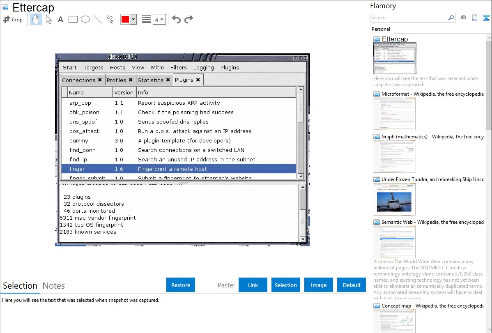The image size is (492, 333).
Task: Click the camera snapshot icon
Action: pos(463,18)
